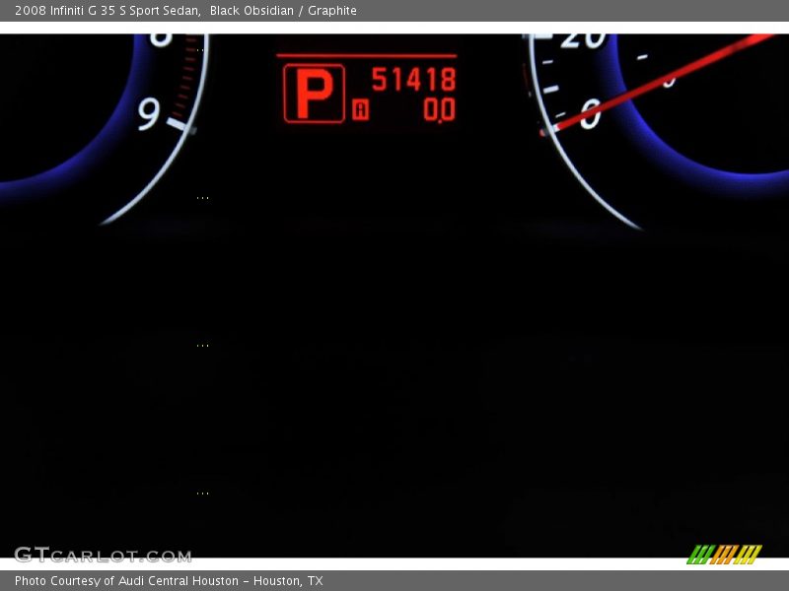This screenshot has width=789, height=591.
Task: Click the 0 on the speedometer
Action: click(x=590, y=113)
